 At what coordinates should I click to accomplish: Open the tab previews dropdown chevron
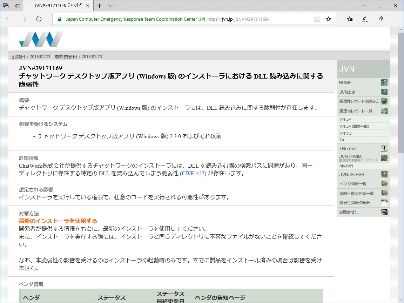coord(110,6)
